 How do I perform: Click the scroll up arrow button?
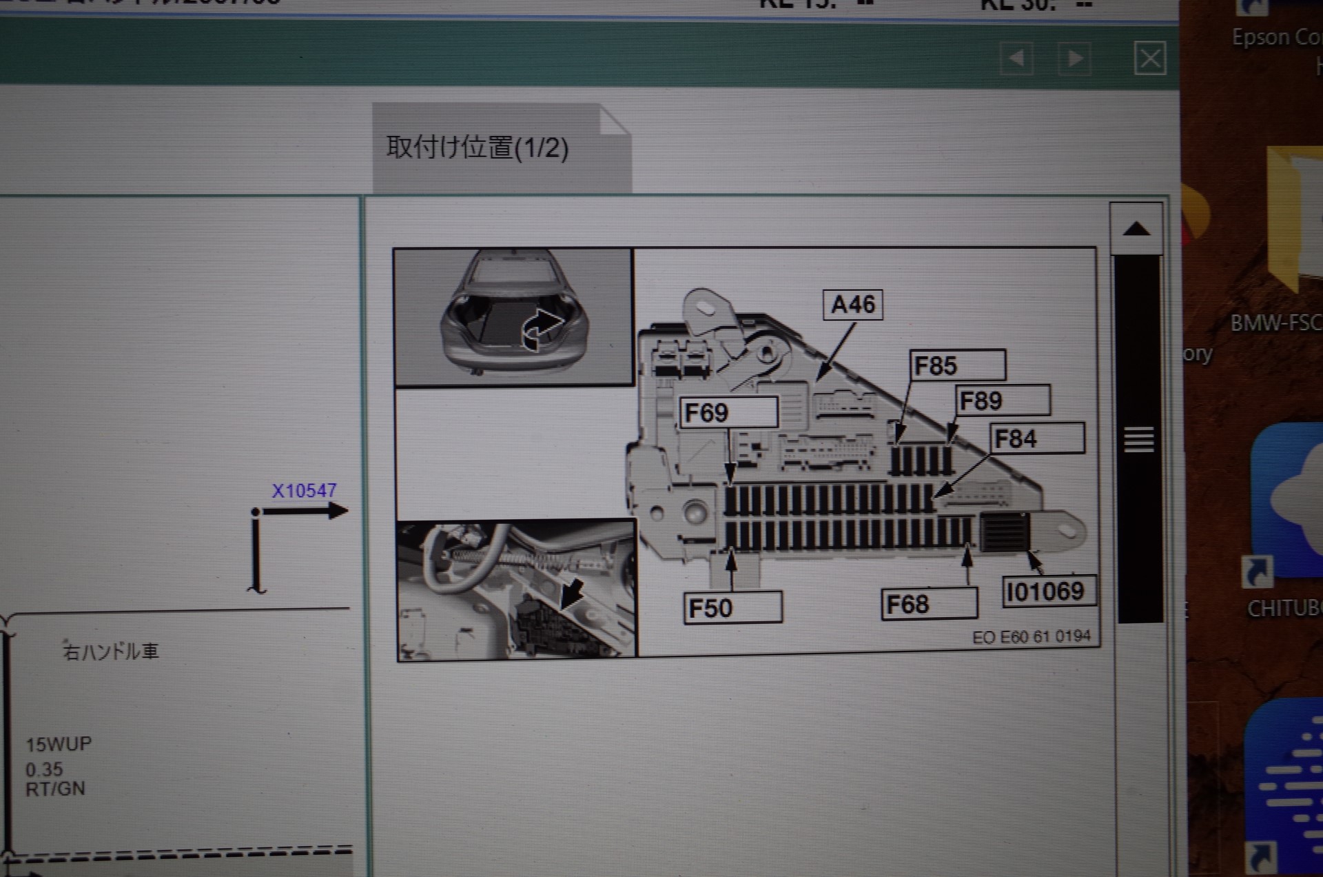[x=1136, y=229]
